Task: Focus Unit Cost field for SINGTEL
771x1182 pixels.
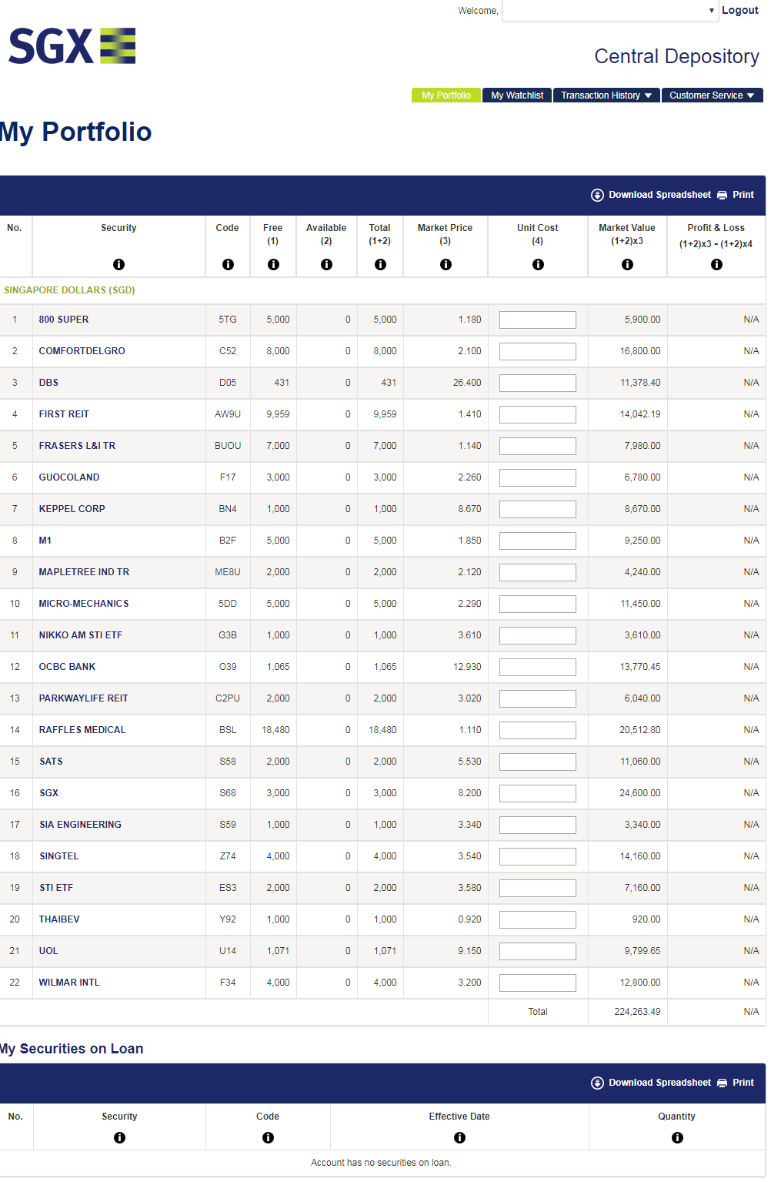Action: [538, 856]
